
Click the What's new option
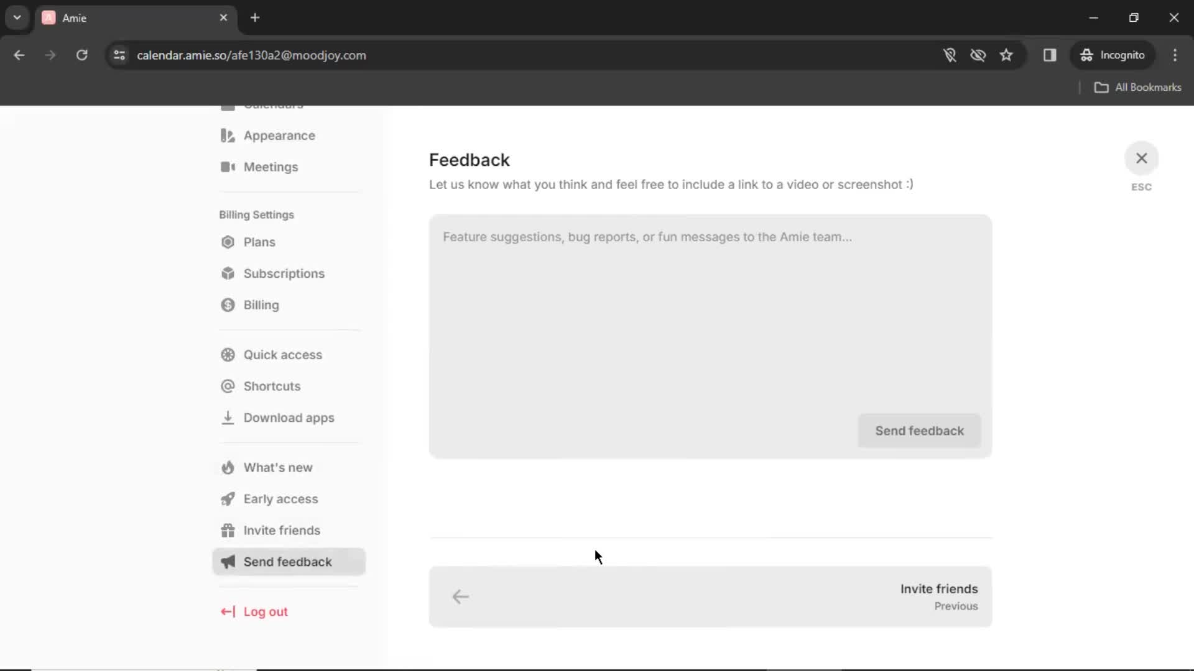[x=278, y=467]
